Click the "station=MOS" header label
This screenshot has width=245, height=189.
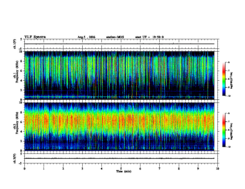coord(115,37)
